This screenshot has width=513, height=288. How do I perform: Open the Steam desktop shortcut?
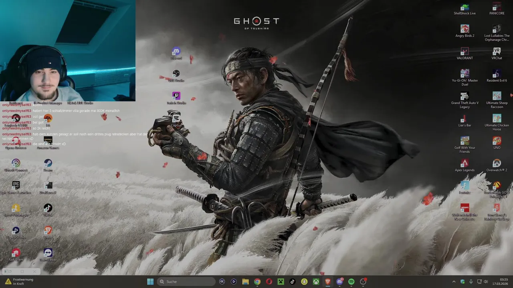[x=48, y=166]
